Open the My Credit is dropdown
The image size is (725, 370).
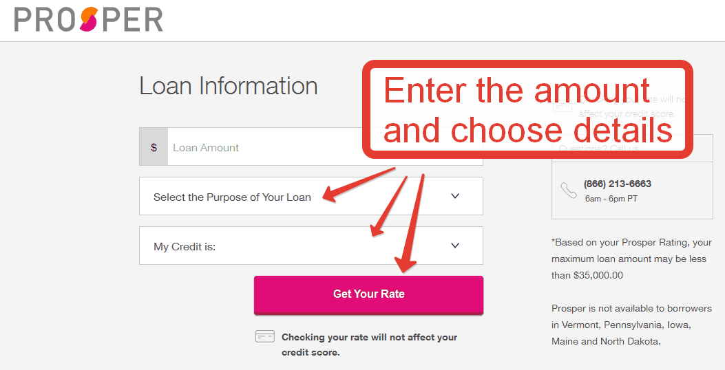(311, 246)
